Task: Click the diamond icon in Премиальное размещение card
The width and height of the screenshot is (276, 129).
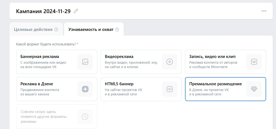Action: (x=254, y=89)
